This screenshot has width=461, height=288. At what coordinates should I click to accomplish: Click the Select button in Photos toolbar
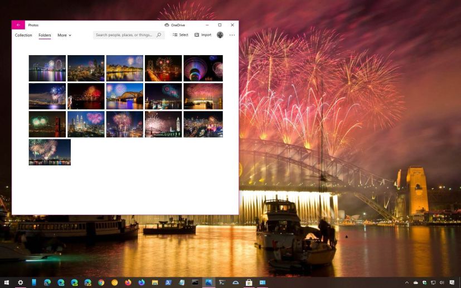pyautogui.click(x=181, y=35)
